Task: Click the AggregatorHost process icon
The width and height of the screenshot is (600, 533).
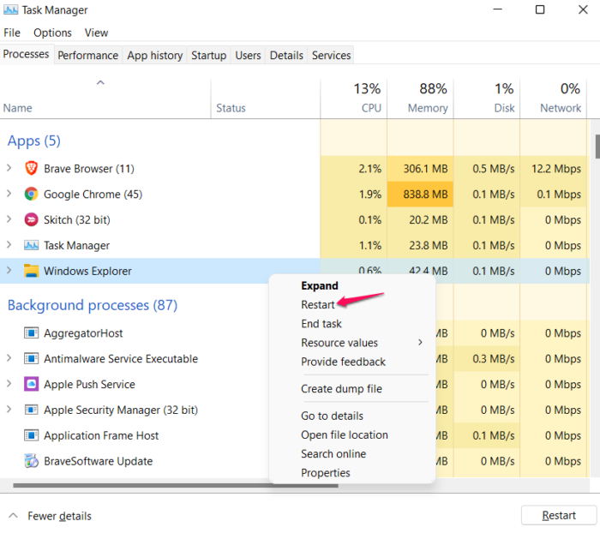Action: pyautogui.click(x=31, y=333)
